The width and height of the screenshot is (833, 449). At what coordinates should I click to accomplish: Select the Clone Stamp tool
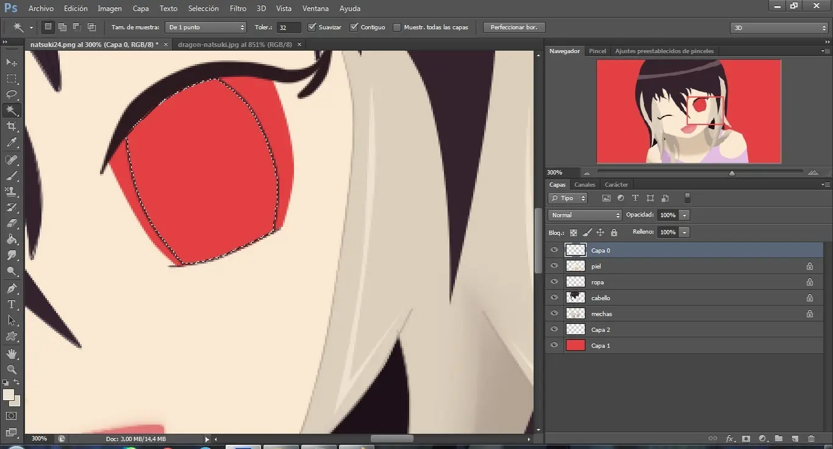(x=12, y=192)
